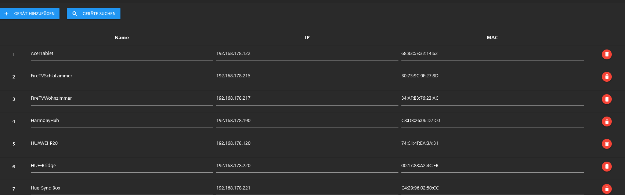
Task: Click the trash icon for HarmonyHub
Action: tap(607, 121)
